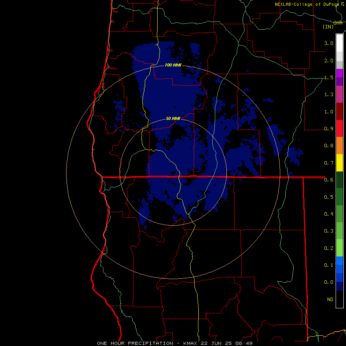
Task: Click the OHA product label
Action: 338,23
